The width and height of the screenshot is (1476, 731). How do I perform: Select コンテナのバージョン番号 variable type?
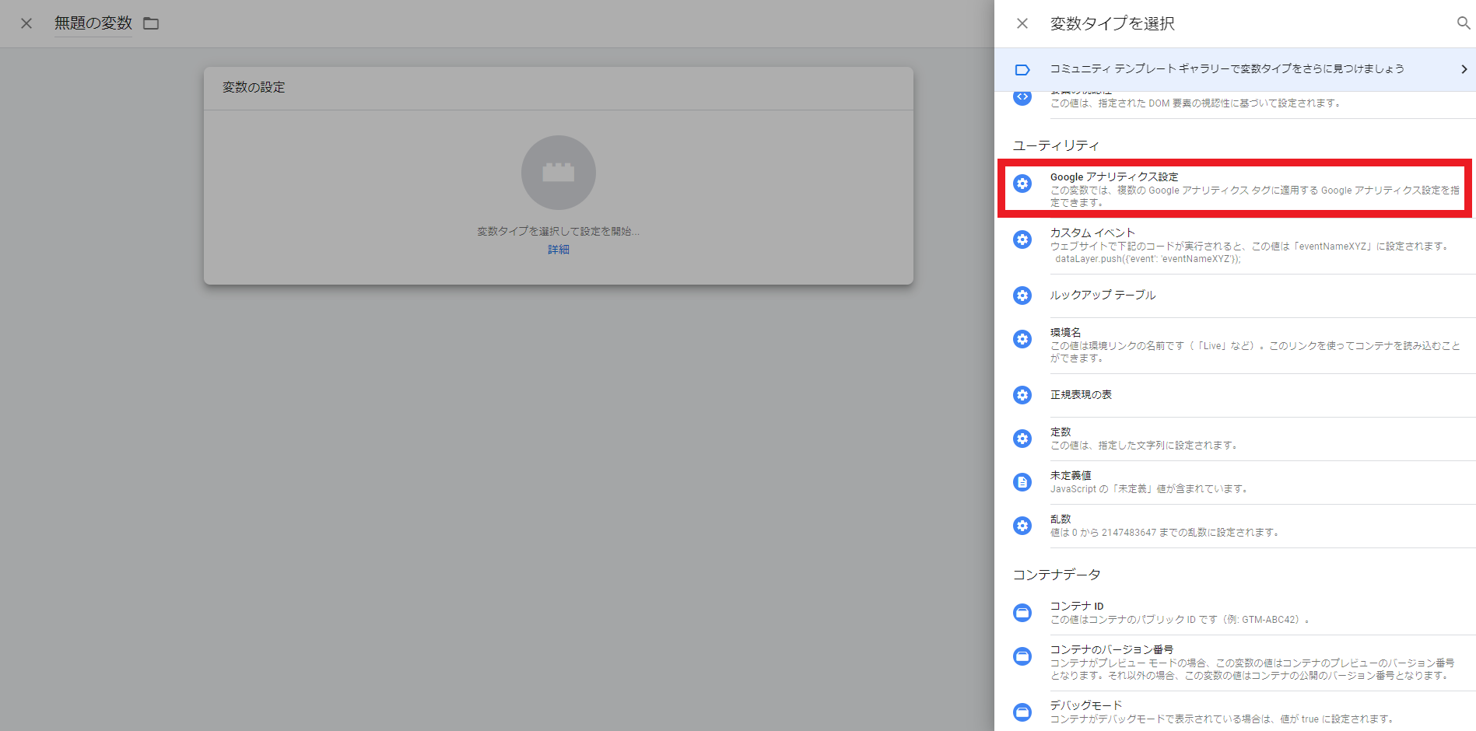(x=1235, y=663)
